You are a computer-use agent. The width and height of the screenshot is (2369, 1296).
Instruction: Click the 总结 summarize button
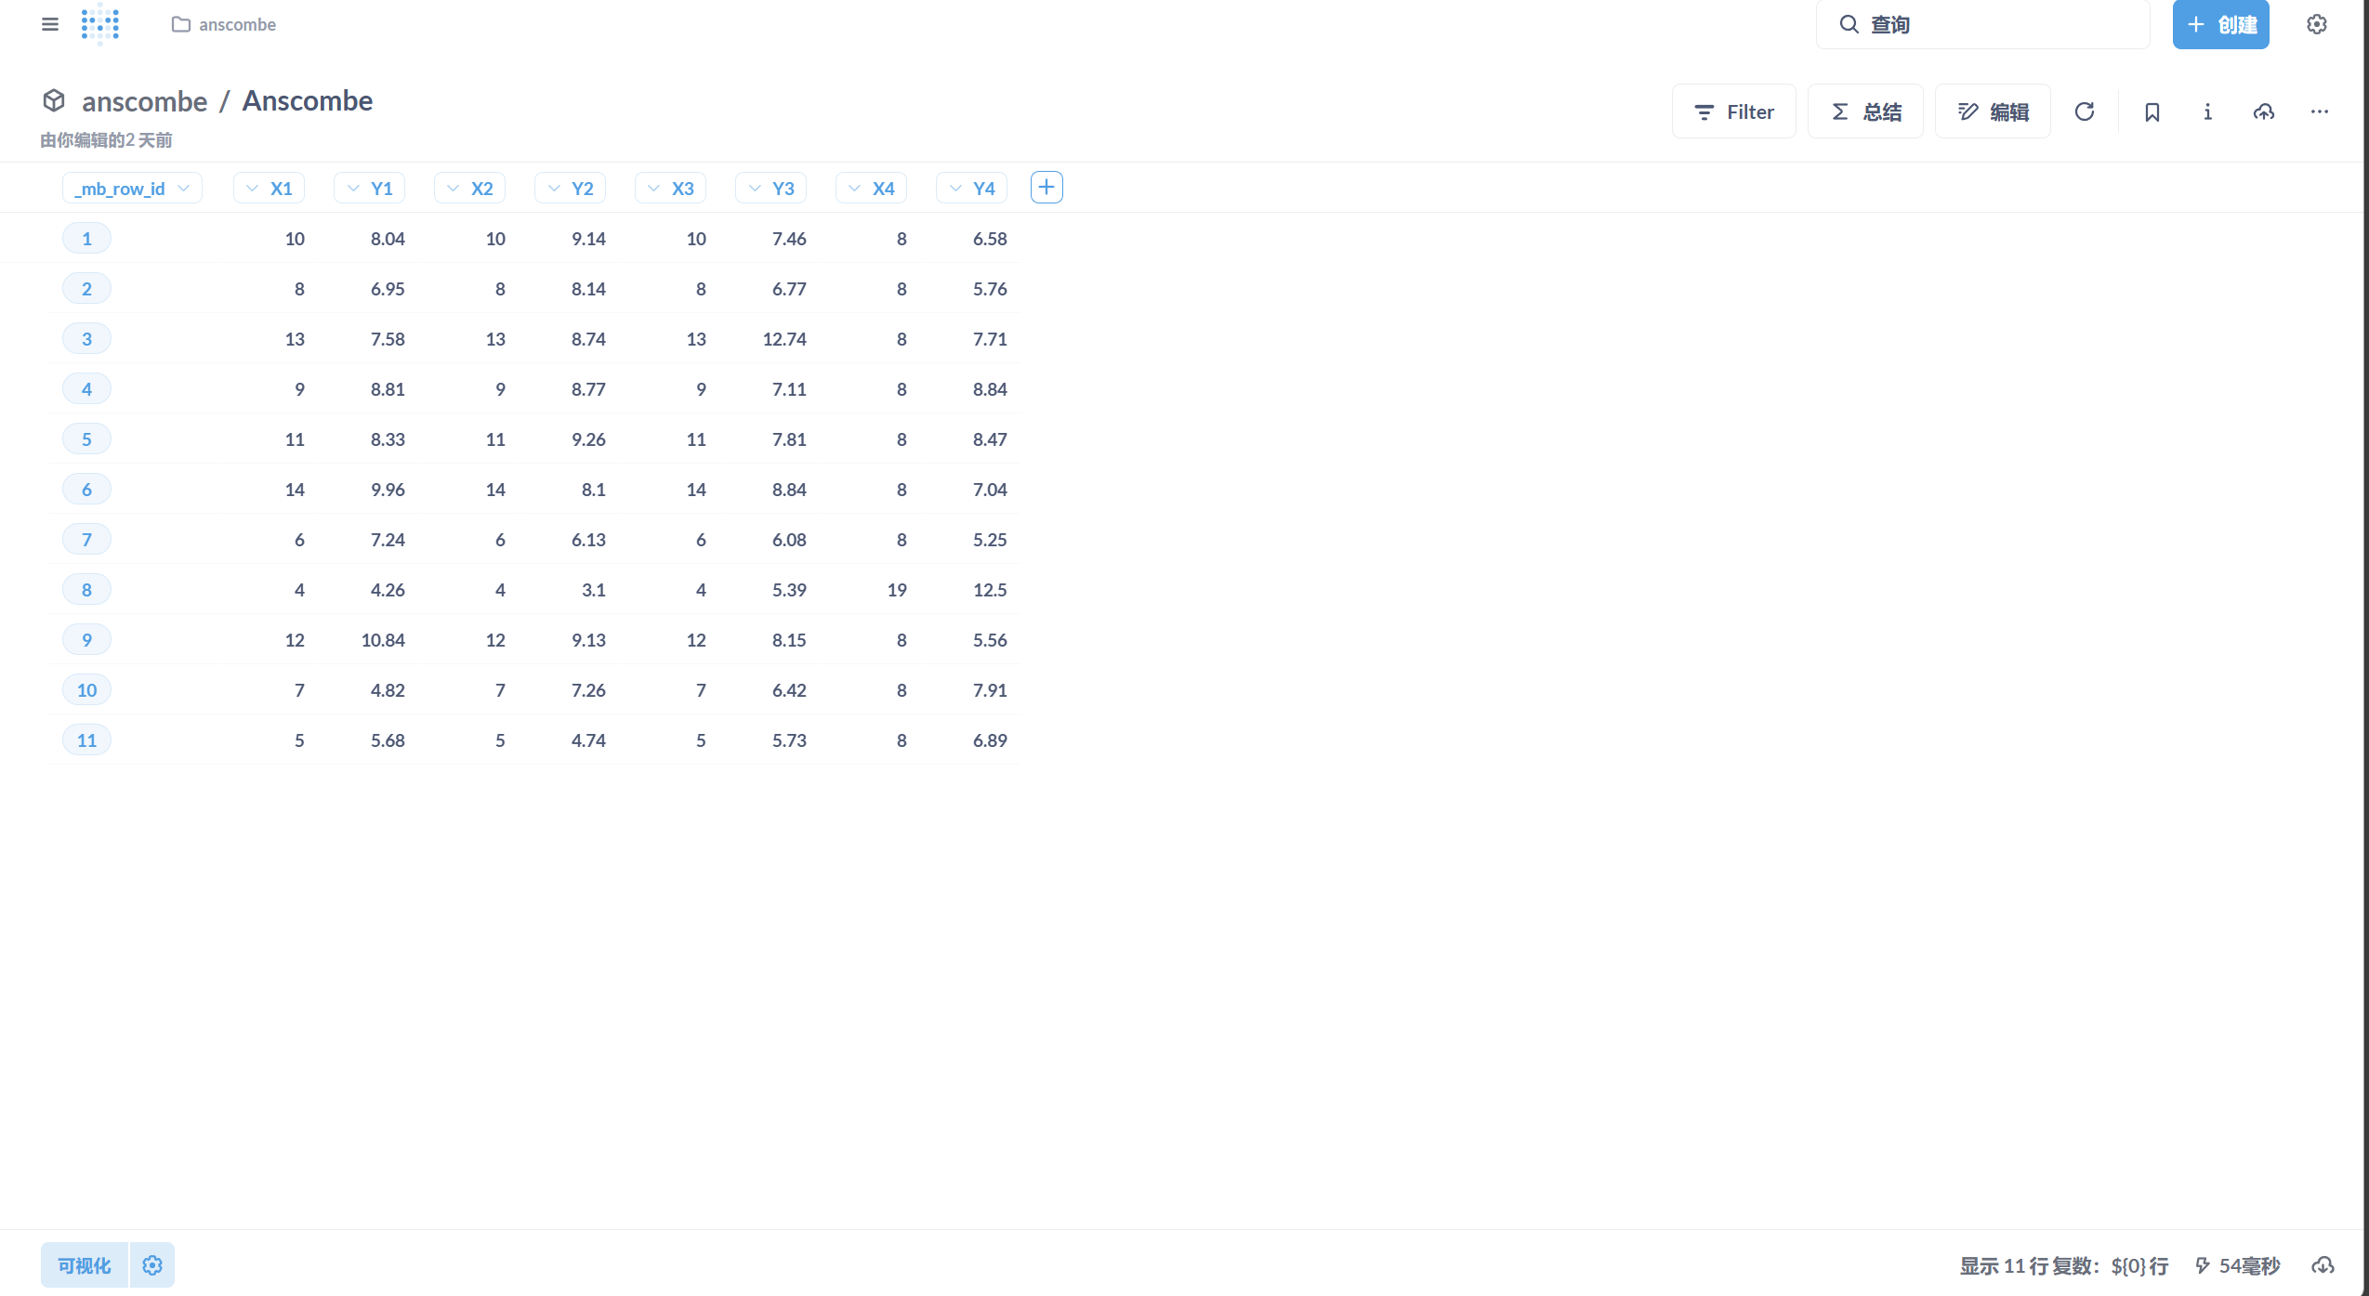pyautogui.click(x=1865, y=111)
